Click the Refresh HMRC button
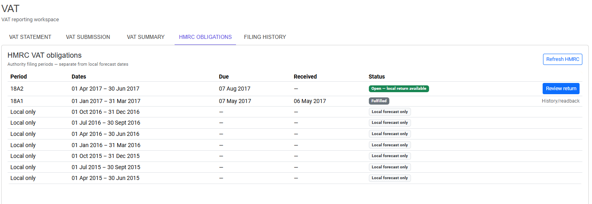 click(x=563, y=59)
